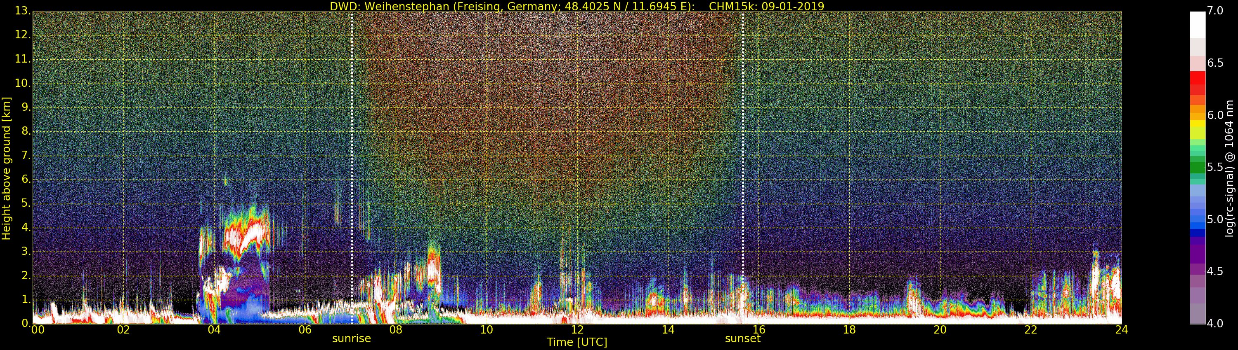Click the time axis tick label '14'
Viewport: 1238px width, 350px height.
(668, 330)
